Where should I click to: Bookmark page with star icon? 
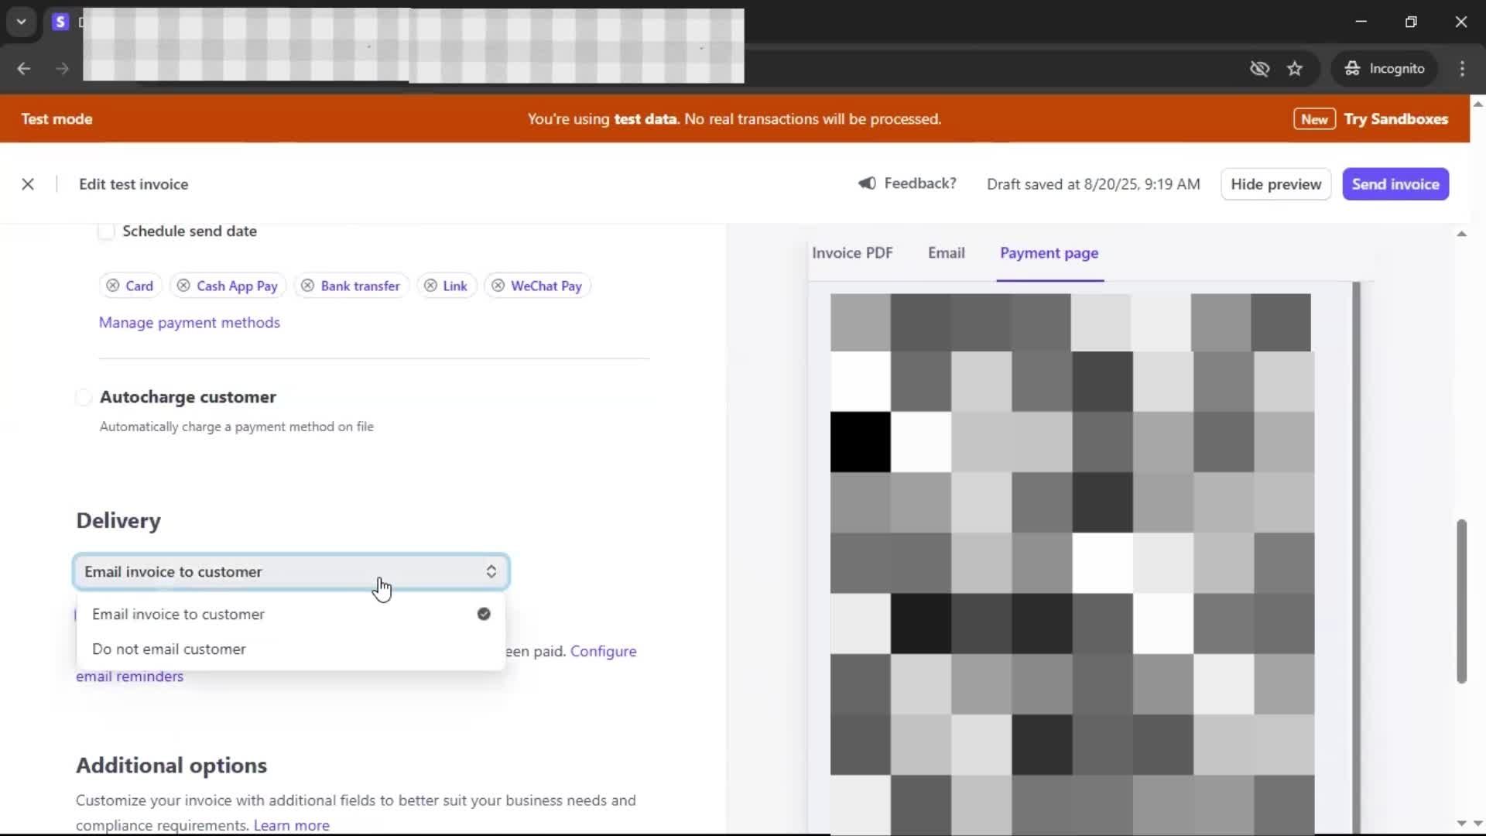pyautogui.click(x=1295, y=69)
